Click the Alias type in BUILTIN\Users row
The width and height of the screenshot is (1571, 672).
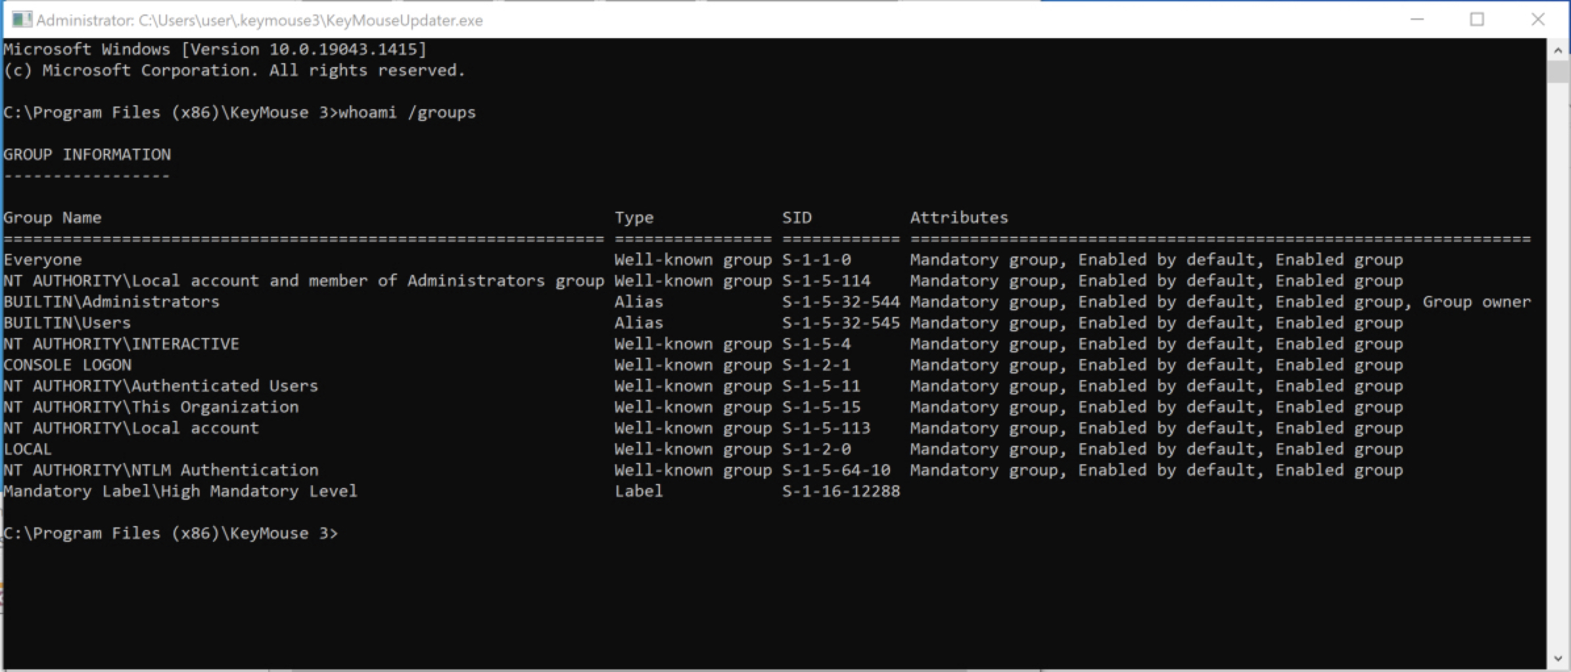tap(639, 323)
